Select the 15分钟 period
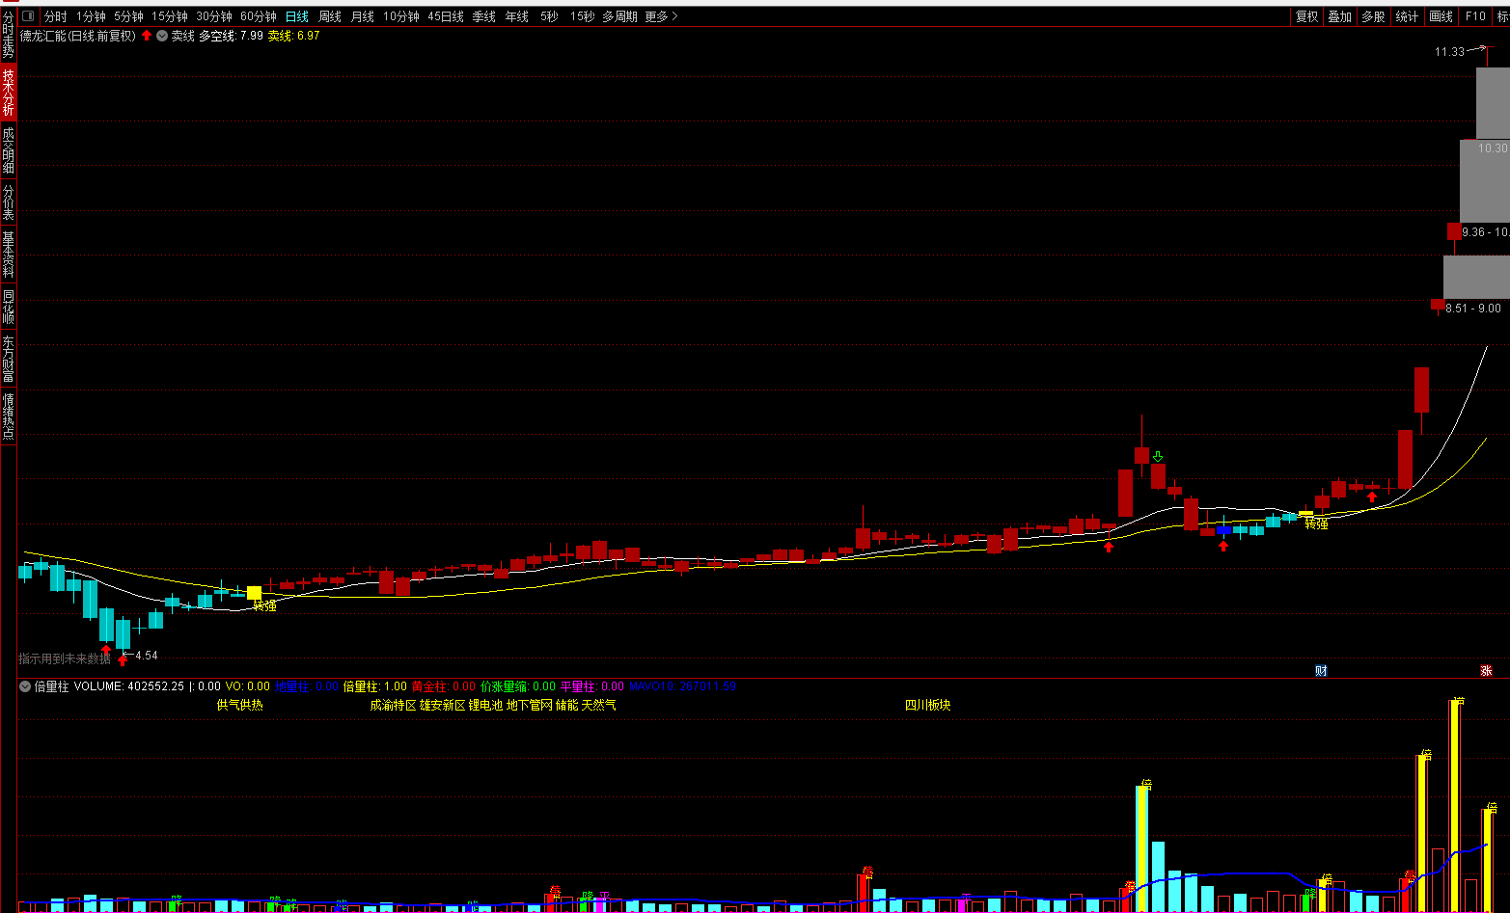 [x=169, y=16]
